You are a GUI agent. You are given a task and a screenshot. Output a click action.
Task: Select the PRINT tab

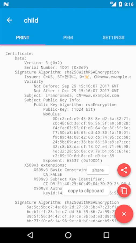tap(23, 38)
